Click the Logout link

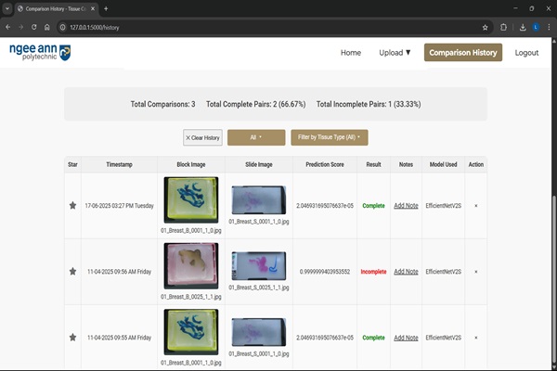526,53
